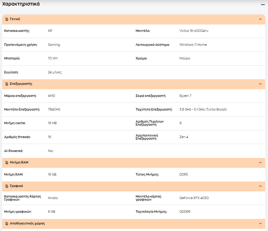
Task: Click the Μοντέλο κάρτας γραφικών label
Action: pos(149,198)
